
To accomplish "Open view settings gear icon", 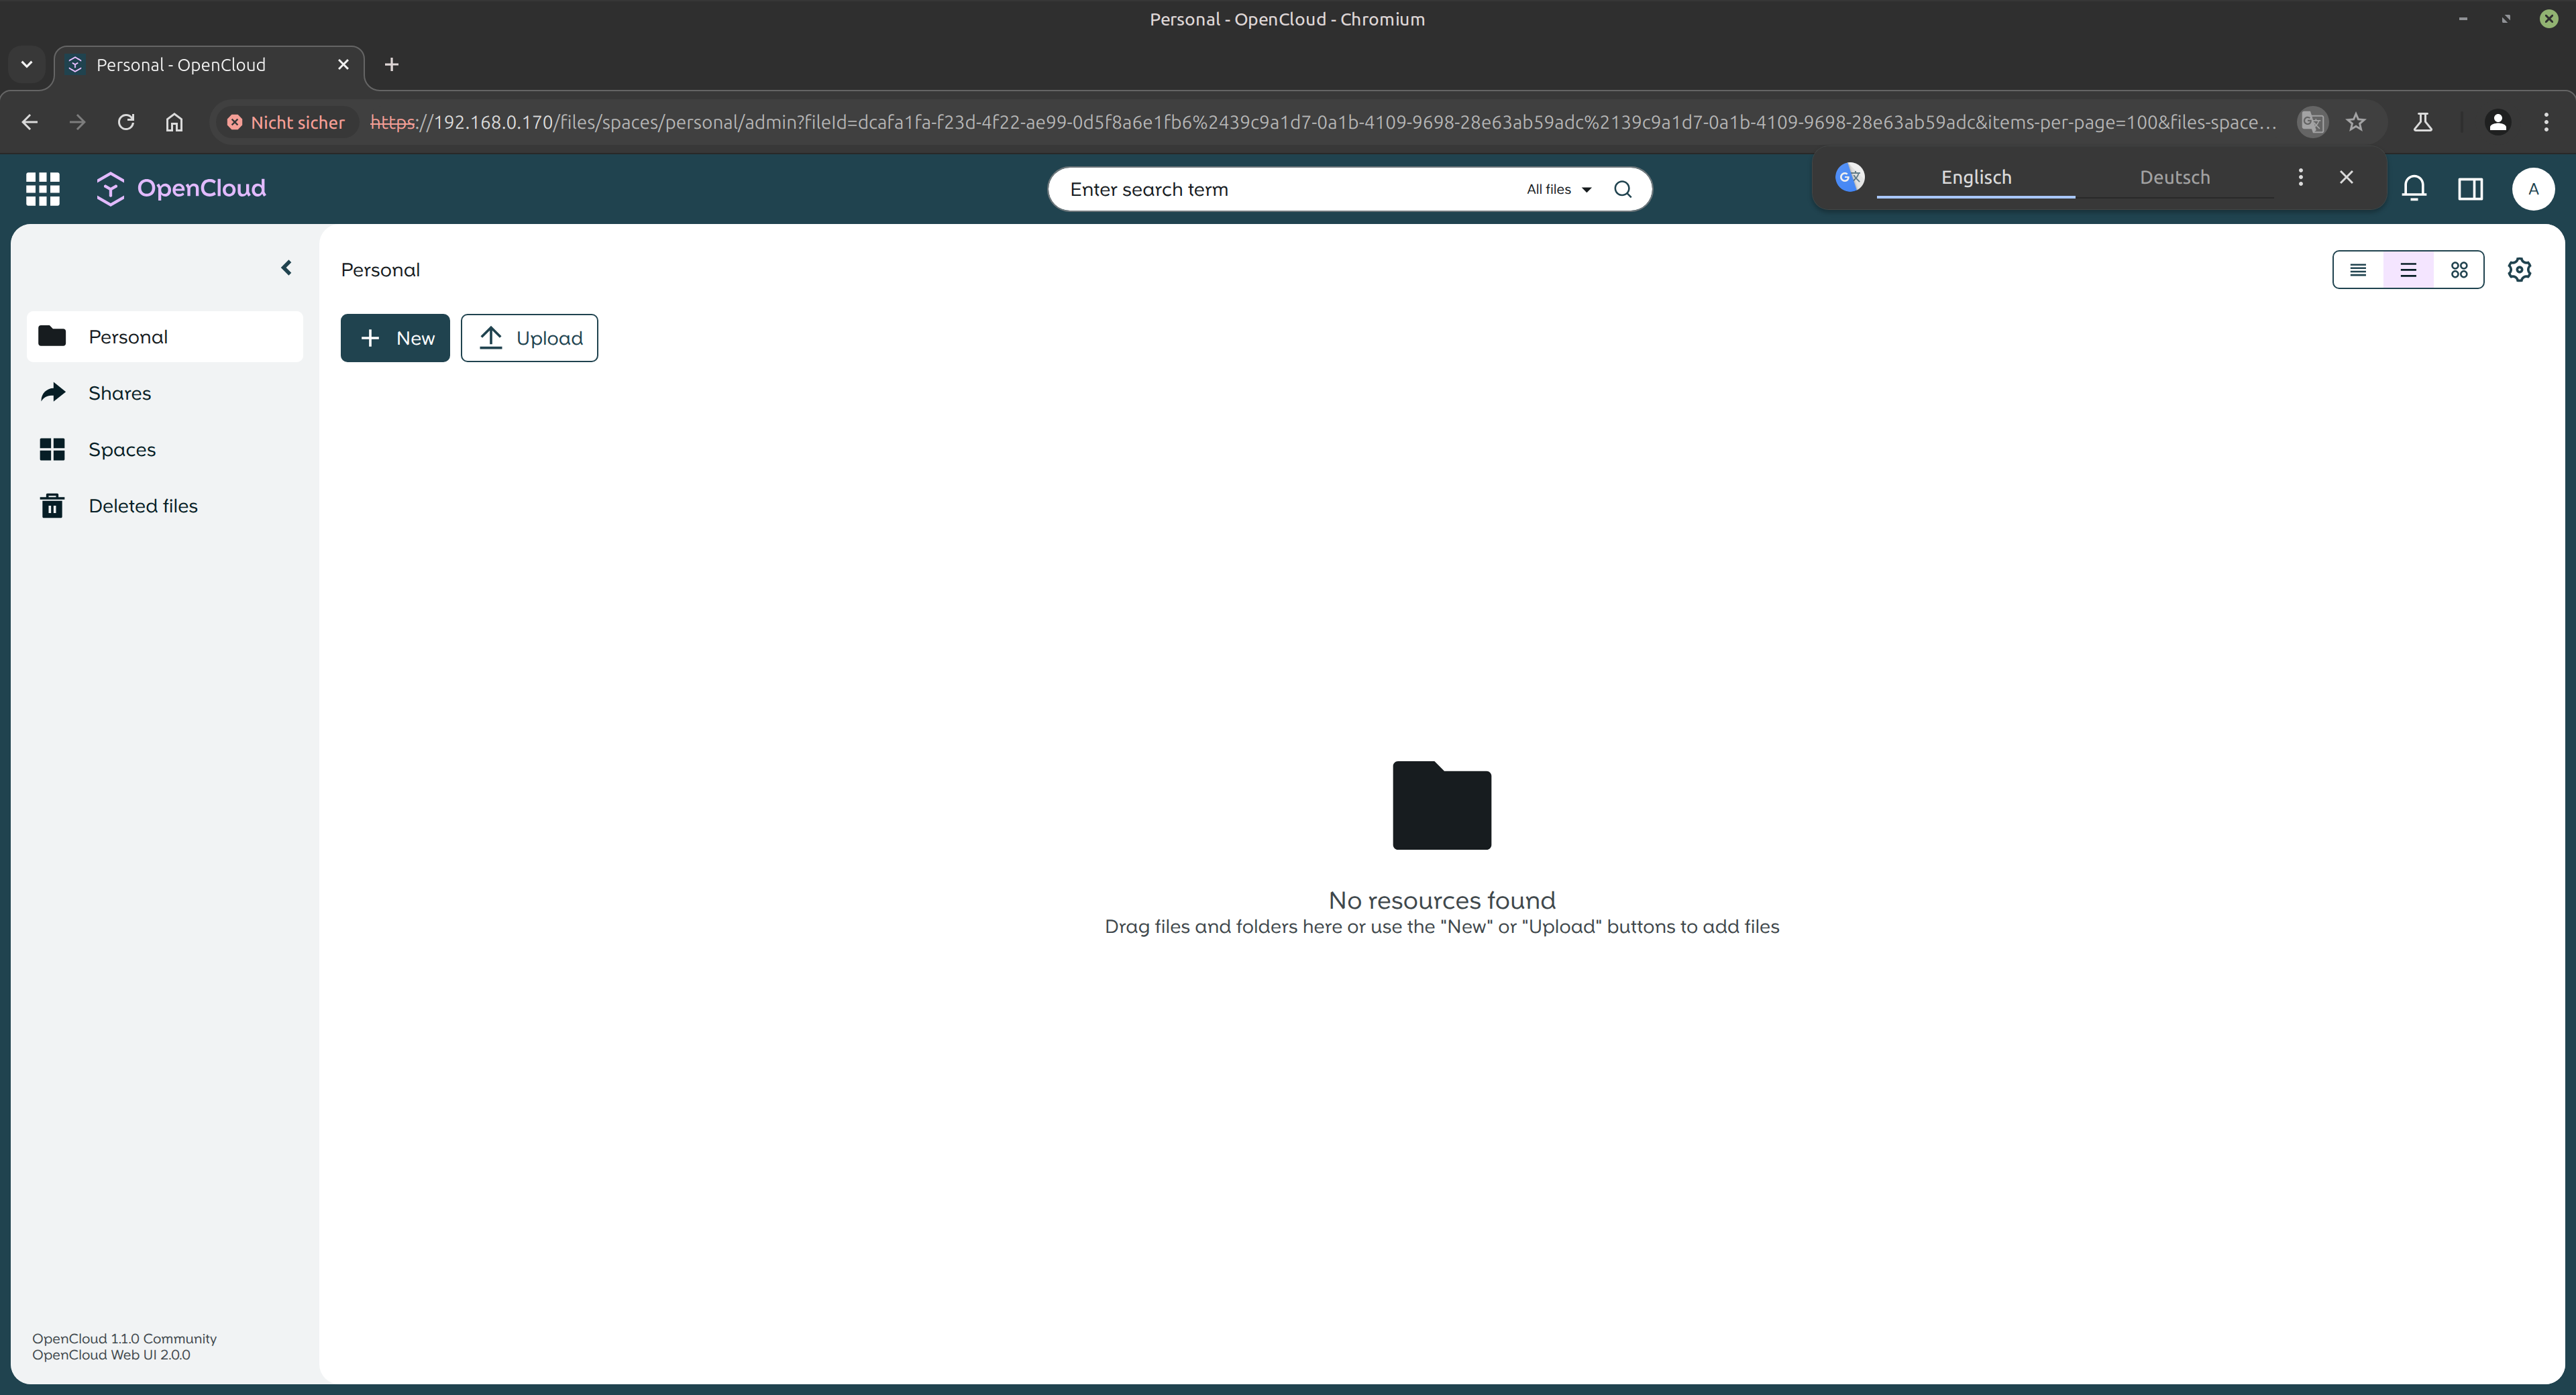I will (x=2519, y=269).
